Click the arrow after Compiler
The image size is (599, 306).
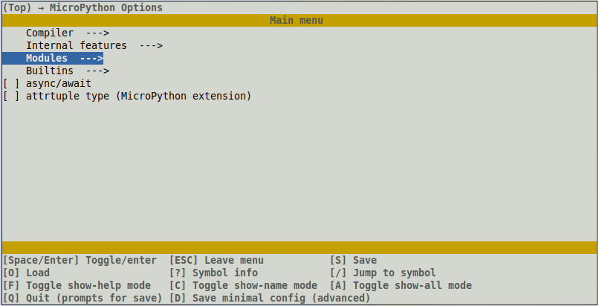pos(98,33)
